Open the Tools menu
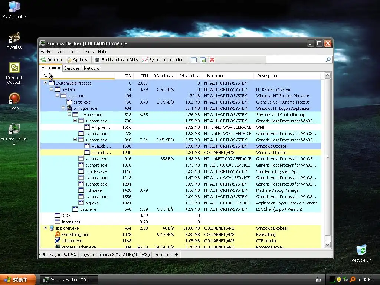The image size is (380, 285). pos(75,52)
